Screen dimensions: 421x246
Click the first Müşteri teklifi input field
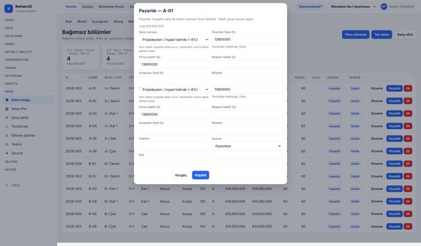click(x=247, y=64)
